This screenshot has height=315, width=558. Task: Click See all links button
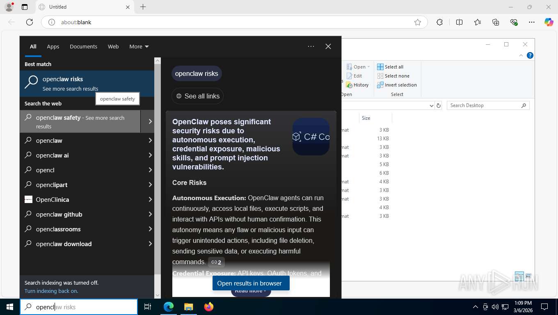(197, 96)
